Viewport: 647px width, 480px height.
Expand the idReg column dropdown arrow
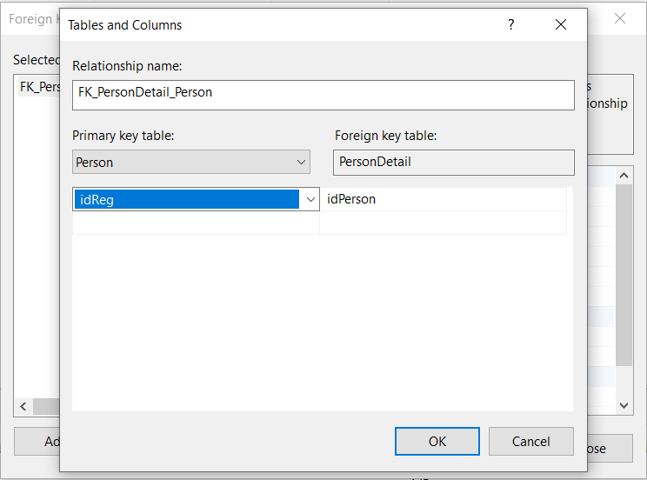(x=310, y=199)
